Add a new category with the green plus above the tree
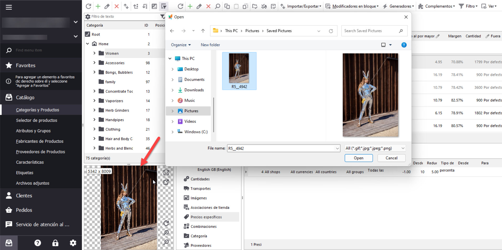Viewport: 502px width, 250px height. point(98,6)
